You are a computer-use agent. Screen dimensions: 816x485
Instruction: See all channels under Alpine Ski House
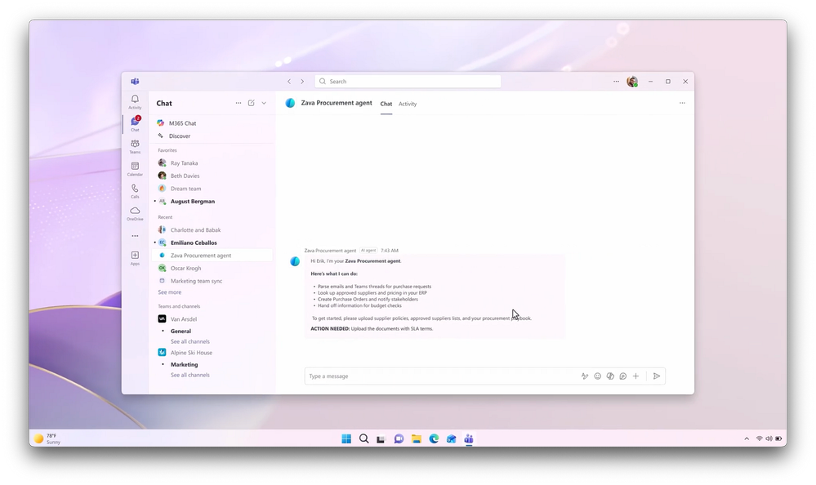190,376
